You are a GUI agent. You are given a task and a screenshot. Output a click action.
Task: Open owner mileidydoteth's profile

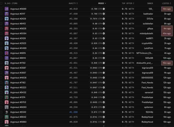click(x=146, y=33)
